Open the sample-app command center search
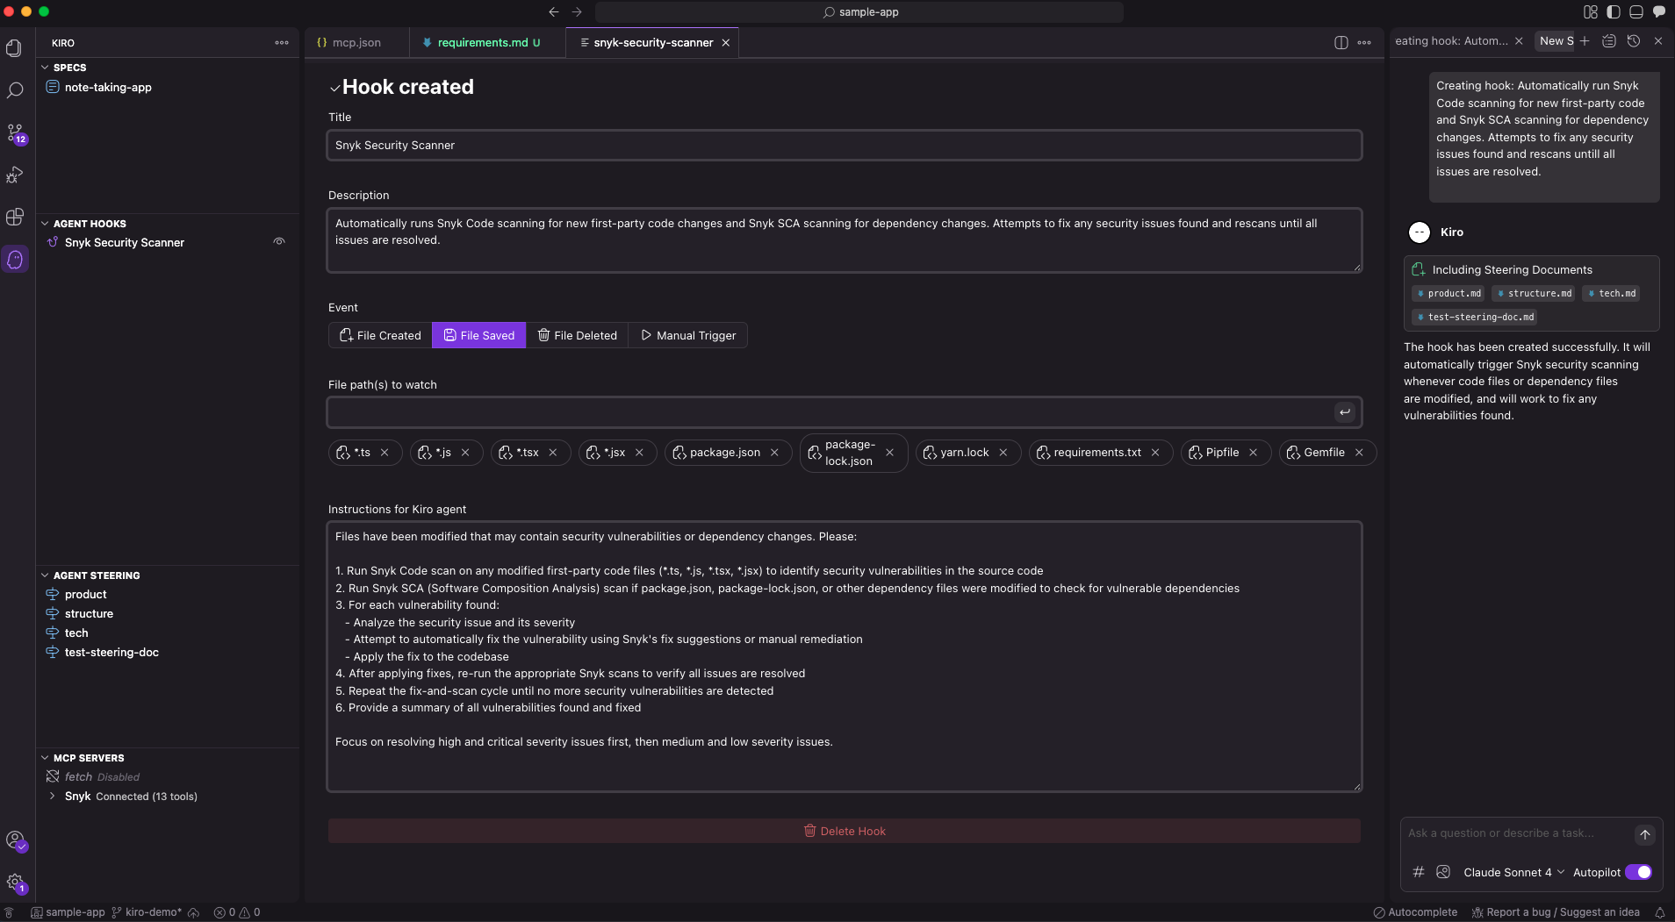 (859, 12)
